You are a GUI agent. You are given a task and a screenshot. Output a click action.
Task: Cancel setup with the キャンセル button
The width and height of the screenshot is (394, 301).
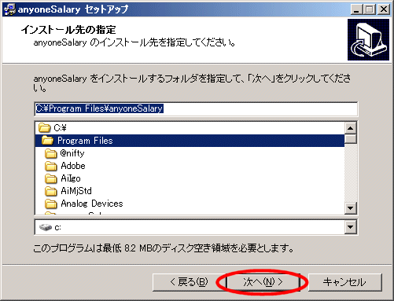[344, 282]
